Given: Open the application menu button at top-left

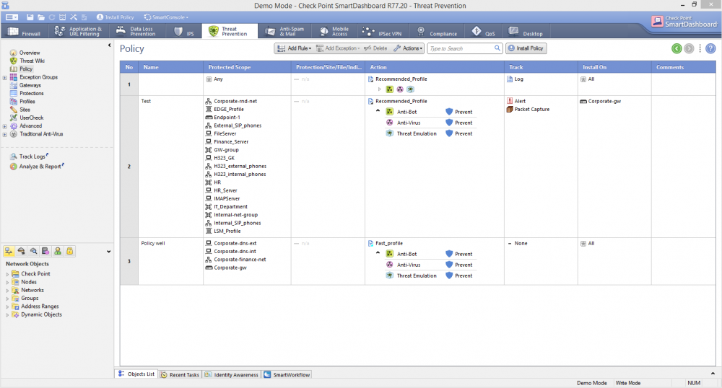Looking at the screenshot, I should coord(12,17).
